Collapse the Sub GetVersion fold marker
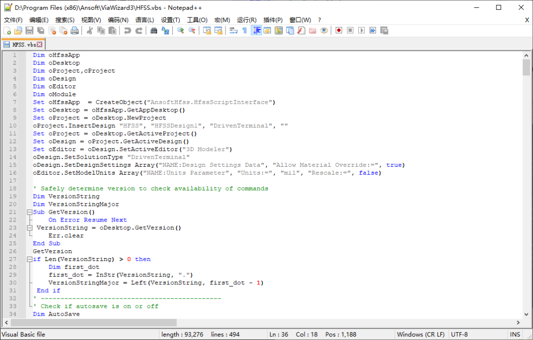This screenshot has width=533, height=340. (30, 212)
